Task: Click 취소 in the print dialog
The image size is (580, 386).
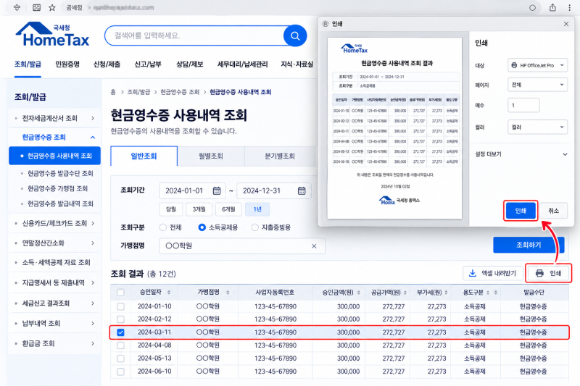Action: pyautogui.click(x=553, y=211)
